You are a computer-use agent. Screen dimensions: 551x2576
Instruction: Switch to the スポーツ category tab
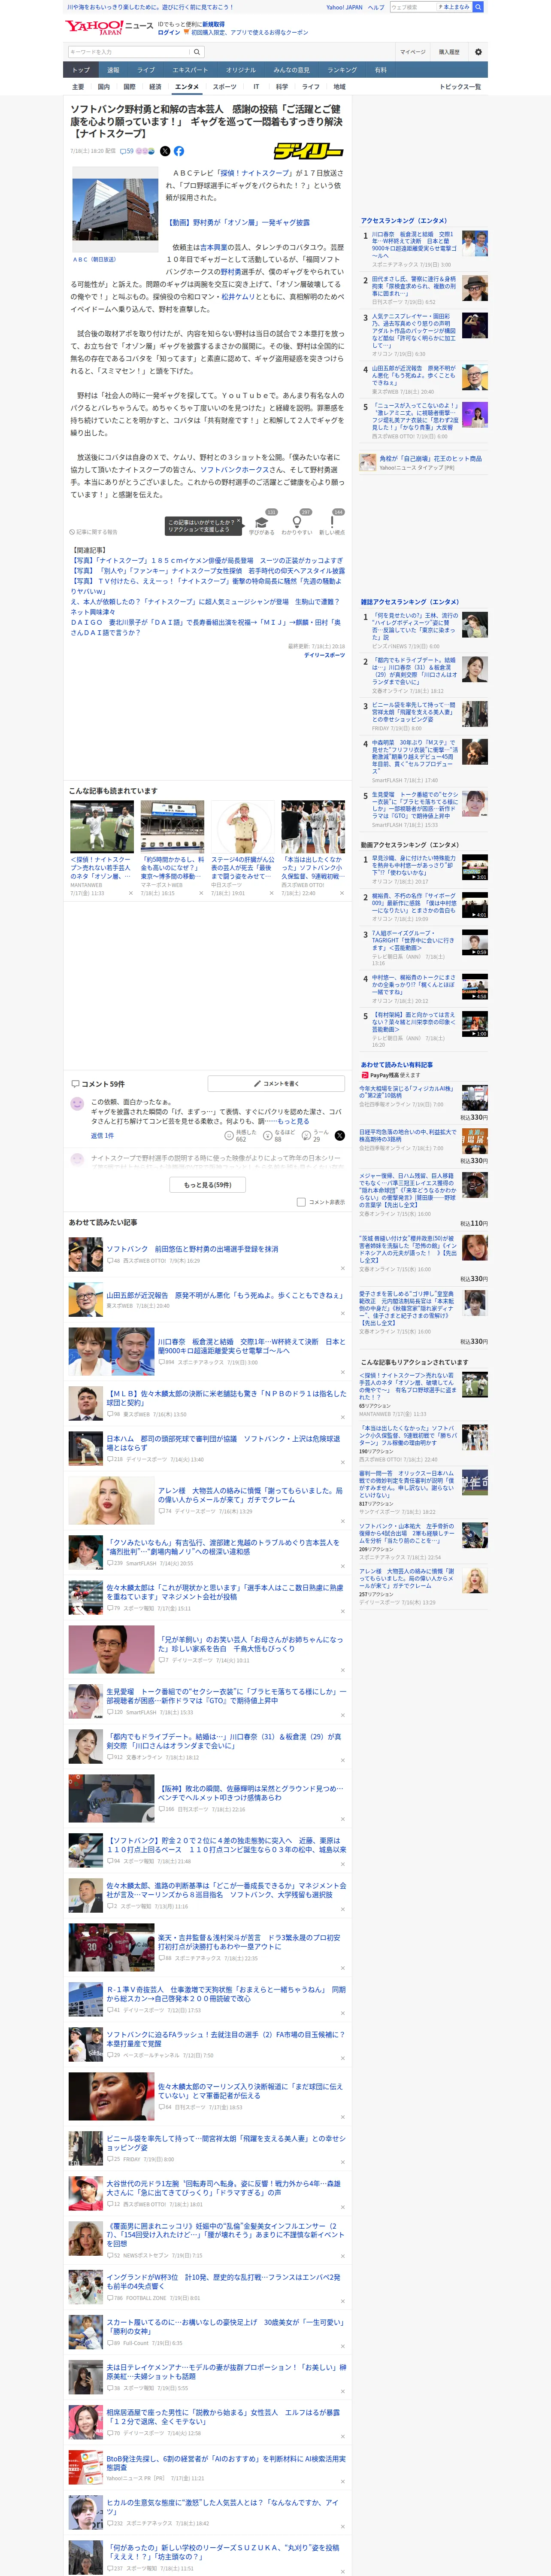point(225,87)
